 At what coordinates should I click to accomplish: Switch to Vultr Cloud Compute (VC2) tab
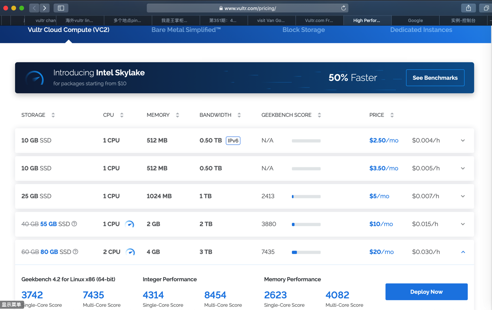pos(69,30)
